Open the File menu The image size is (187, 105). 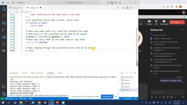pos(8,3)
